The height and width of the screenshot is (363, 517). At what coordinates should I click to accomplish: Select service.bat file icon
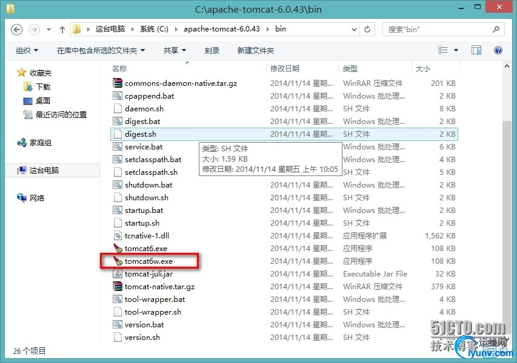pos(118,146)
